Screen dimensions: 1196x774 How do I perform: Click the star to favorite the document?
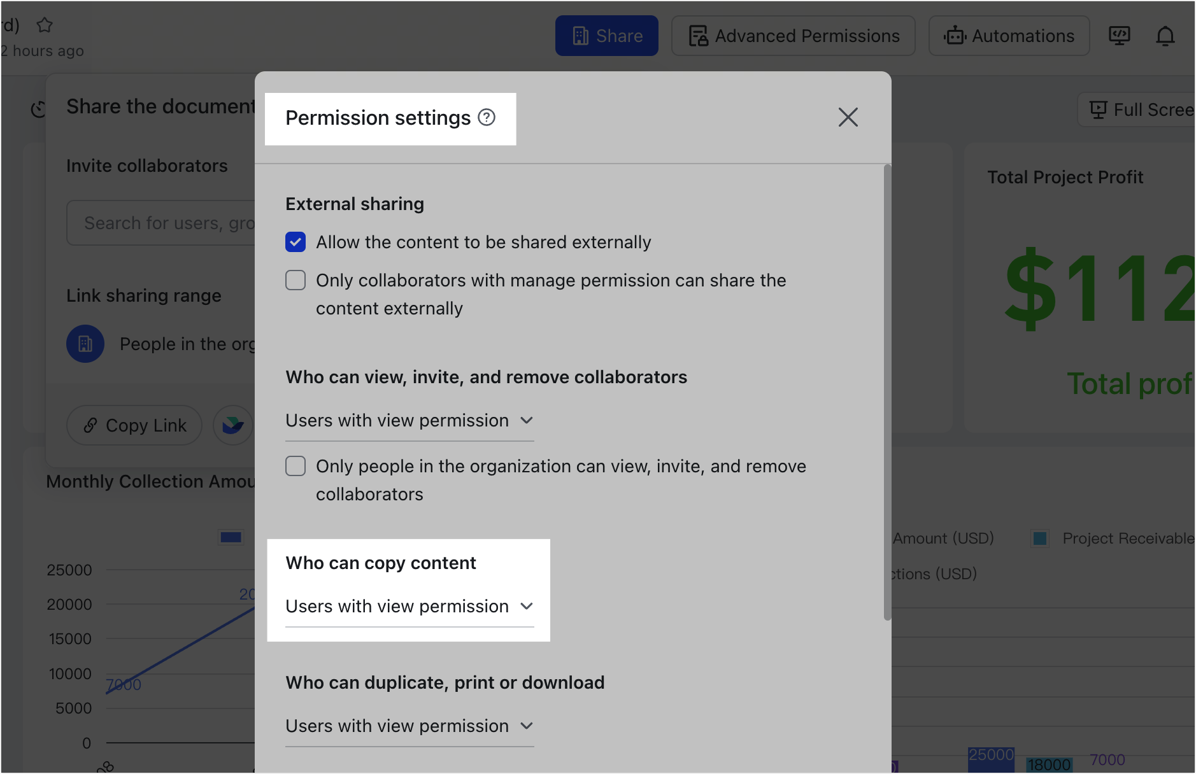[x=45, y=24]
